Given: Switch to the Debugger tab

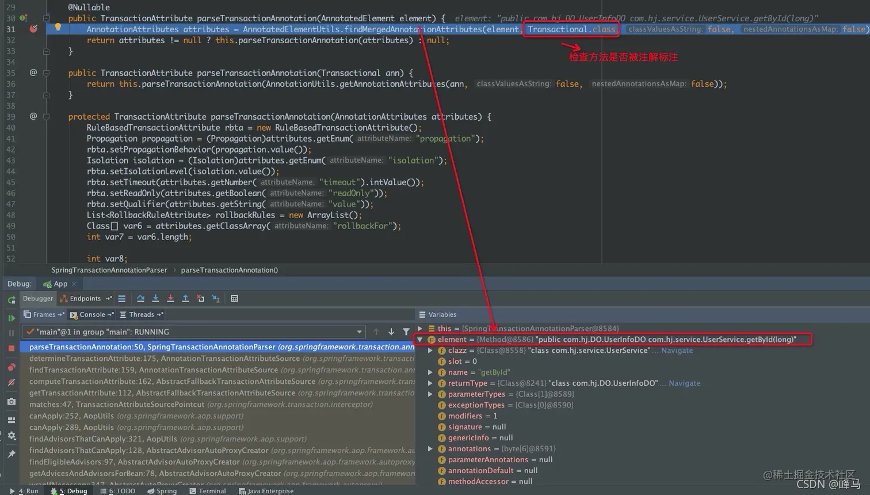Looking at the screenshot, I should coord(38,298).
